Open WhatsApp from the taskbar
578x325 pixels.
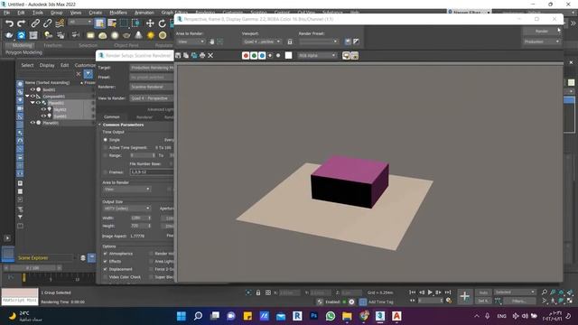(331, 316)
